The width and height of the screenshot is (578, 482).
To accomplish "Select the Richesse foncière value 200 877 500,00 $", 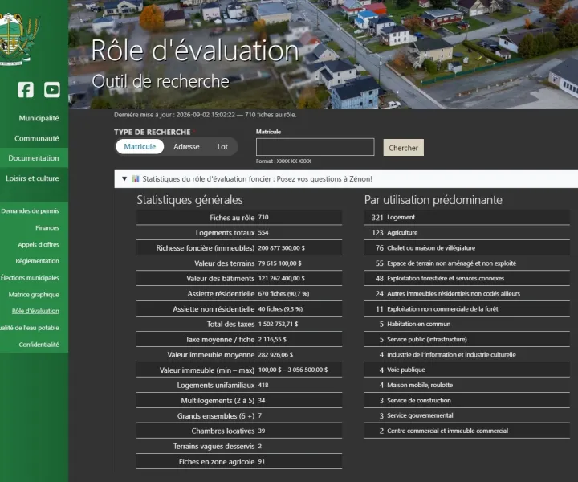I will click(281, 248).
